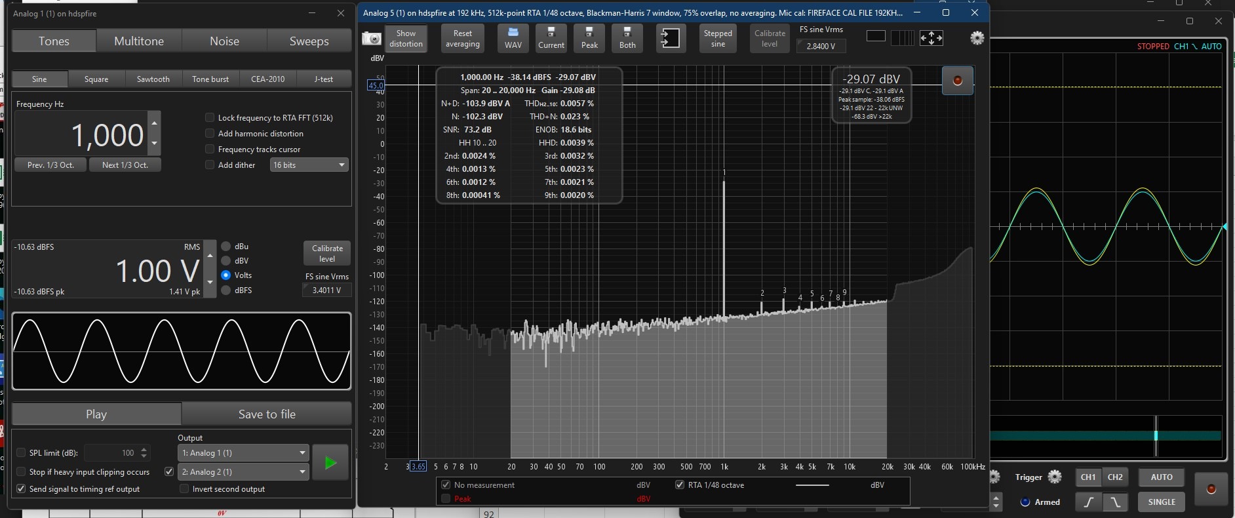Select the J-test tab
This screenshot has height=518, width=1235.
[x=323, y=79]
